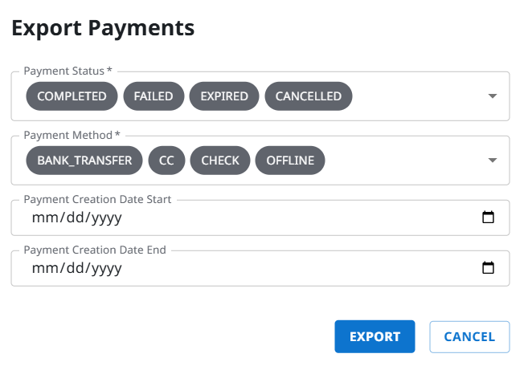The width and height of the screenshot is (524, 366).
Task: Focus the Payment Creation Date Start field
Action: [241, 218]
